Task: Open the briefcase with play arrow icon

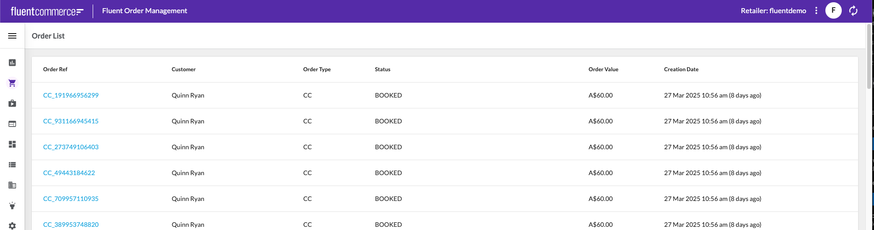Action: [x=12, y=103]
